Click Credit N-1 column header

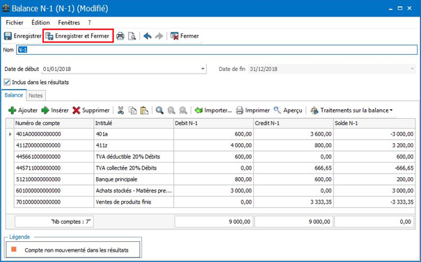click(293, 124)
